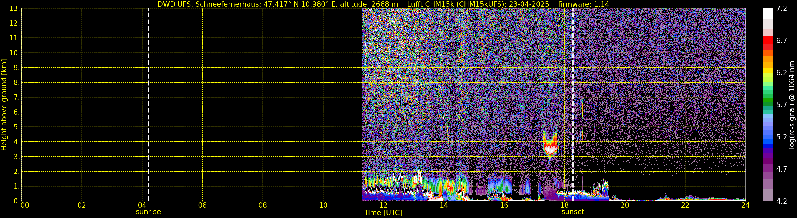Click the 'log(rc-signal) @ 1064 nm' colorbar label
The width and height of the screenshot is (797, 218).
pyautogui.click(x=791, y=105)
